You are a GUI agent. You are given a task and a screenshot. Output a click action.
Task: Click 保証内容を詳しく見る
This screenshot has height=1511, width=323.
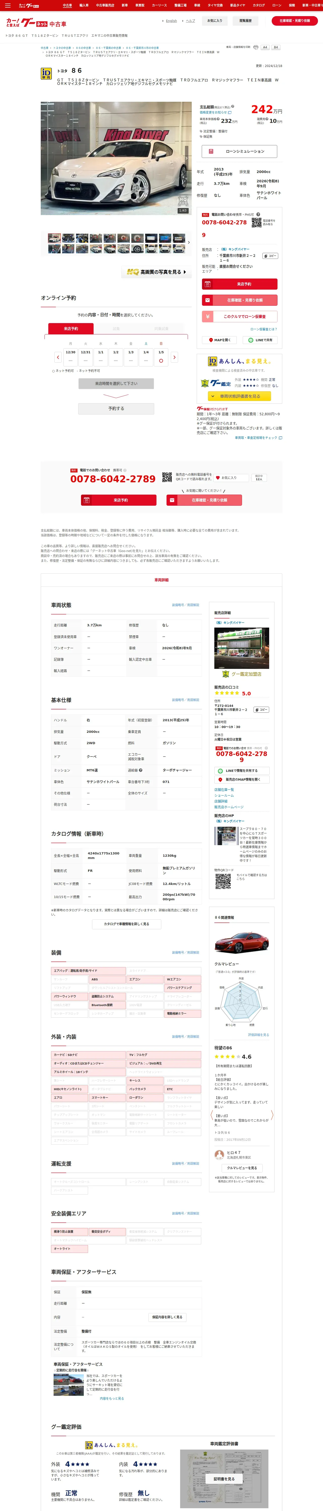[167, 1317]
